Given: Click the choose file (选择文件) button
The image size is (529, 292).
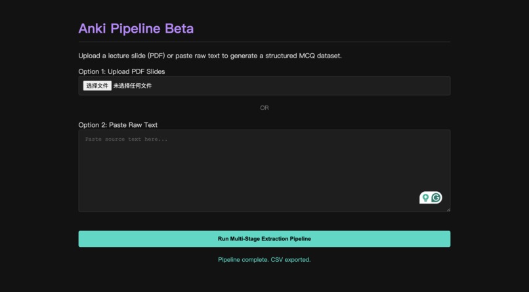Looking at the screenshot, I should tap(97, 86).
